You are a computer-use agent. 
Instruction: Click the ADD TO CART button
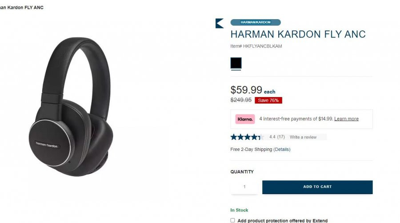coord(317,187)
